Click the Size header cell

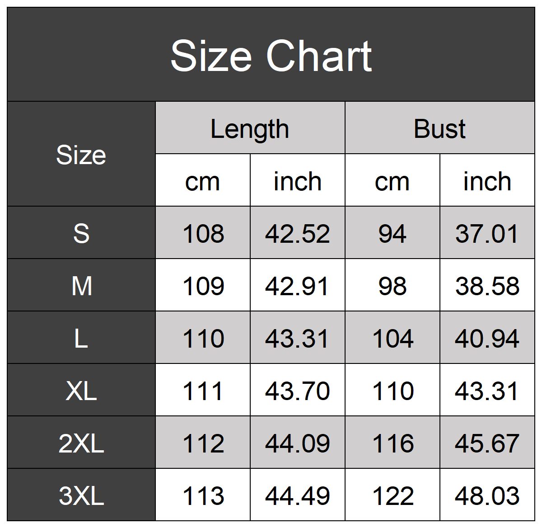click(x=81, y=155)
